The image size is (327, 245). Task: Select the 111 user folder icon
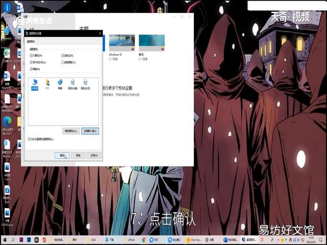coord(47,84)
